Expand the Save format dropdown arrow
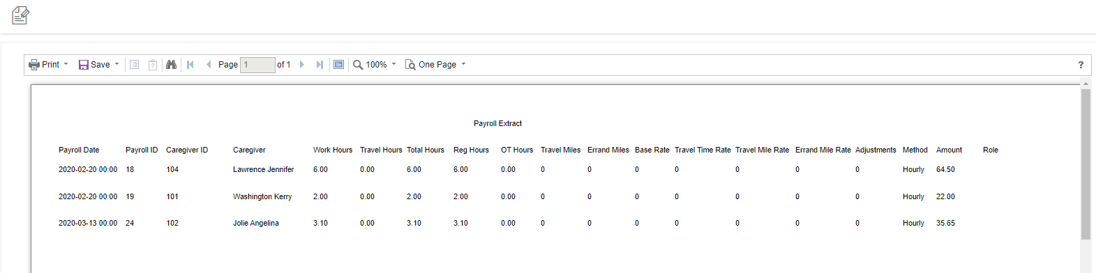The image size is (1096, 273). 117,64
